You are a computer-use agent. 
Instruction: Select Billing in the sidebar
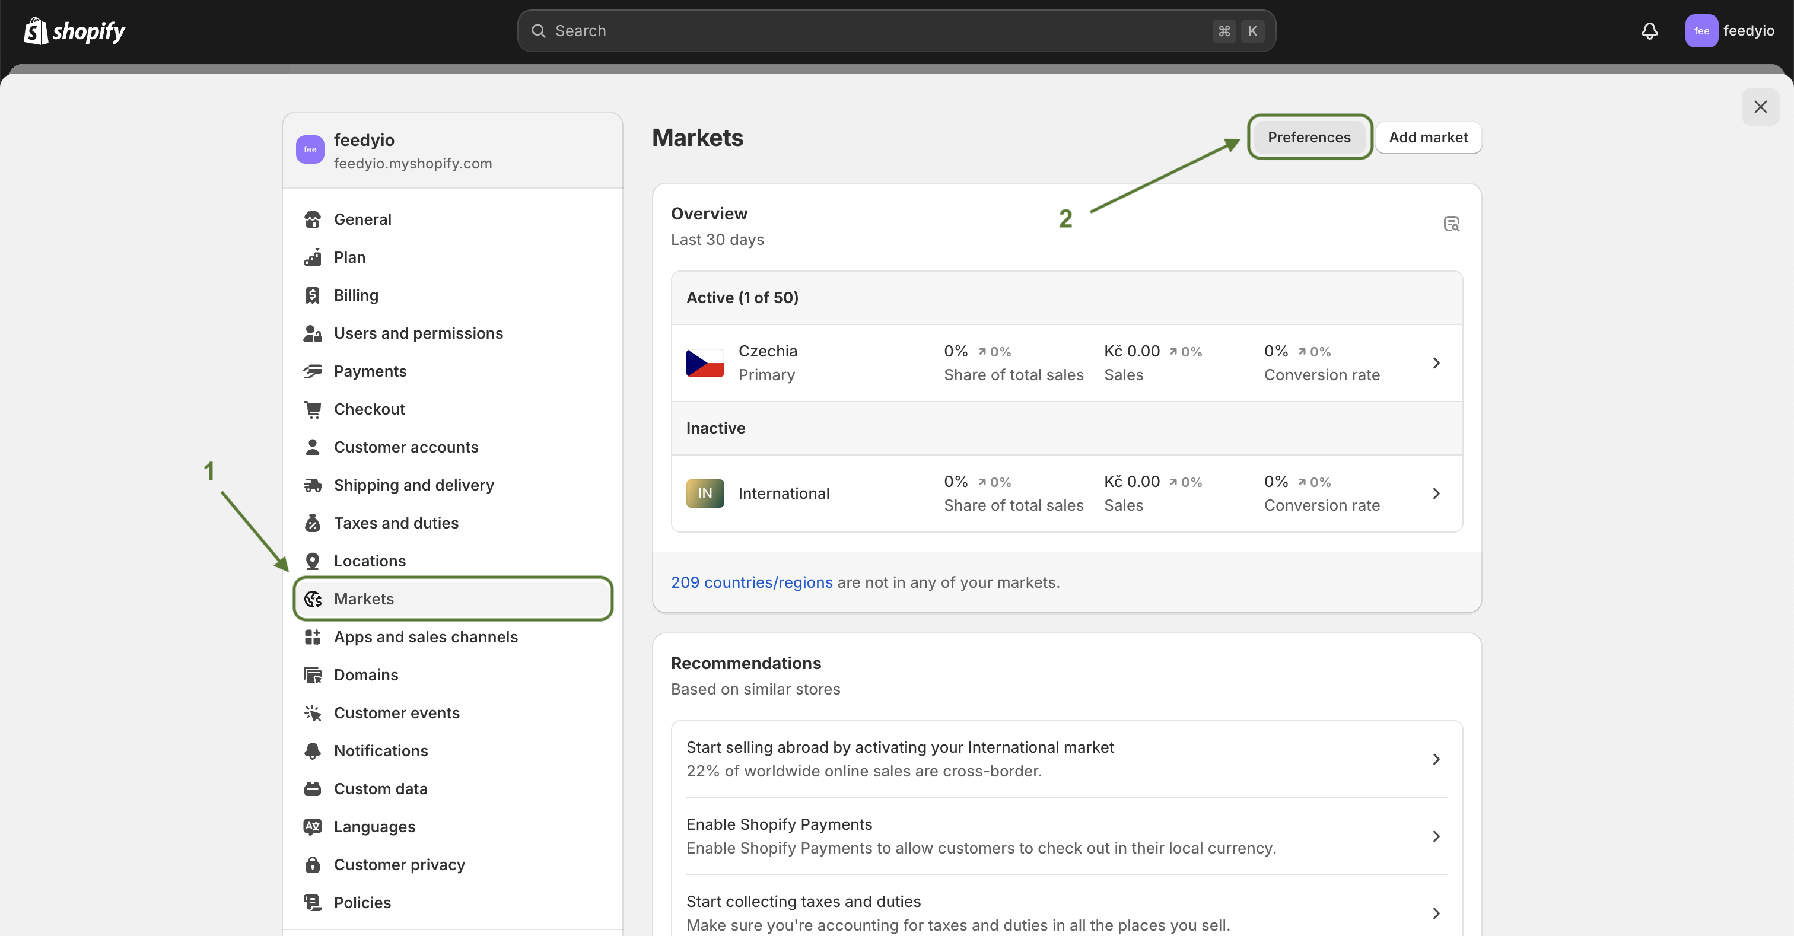coord(453,295)
